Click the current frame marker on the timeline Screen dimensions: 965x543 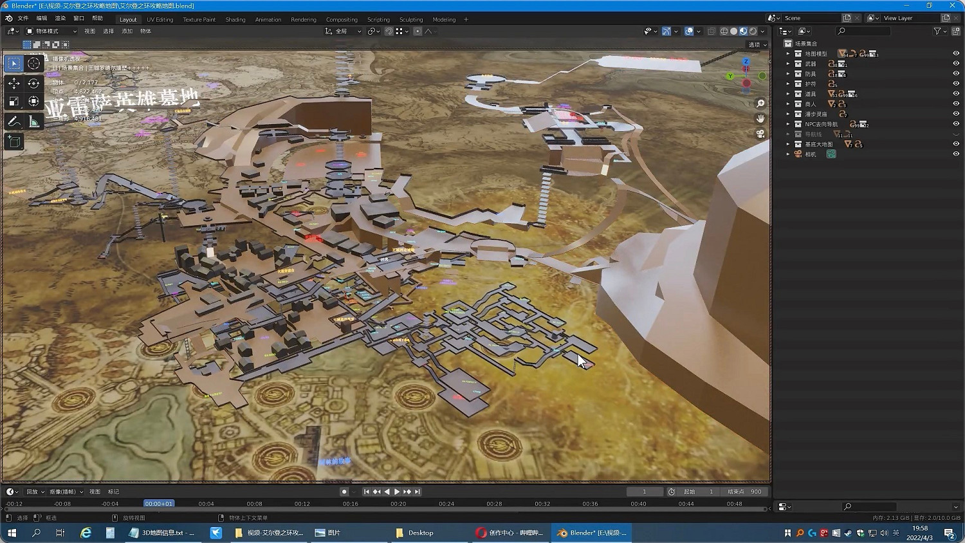pos(158,504)
